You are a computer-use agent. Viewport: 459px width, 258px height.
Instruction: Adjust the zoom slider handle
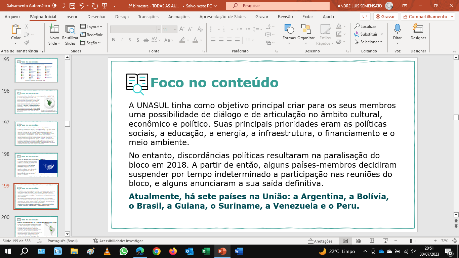tap(411, 241)
